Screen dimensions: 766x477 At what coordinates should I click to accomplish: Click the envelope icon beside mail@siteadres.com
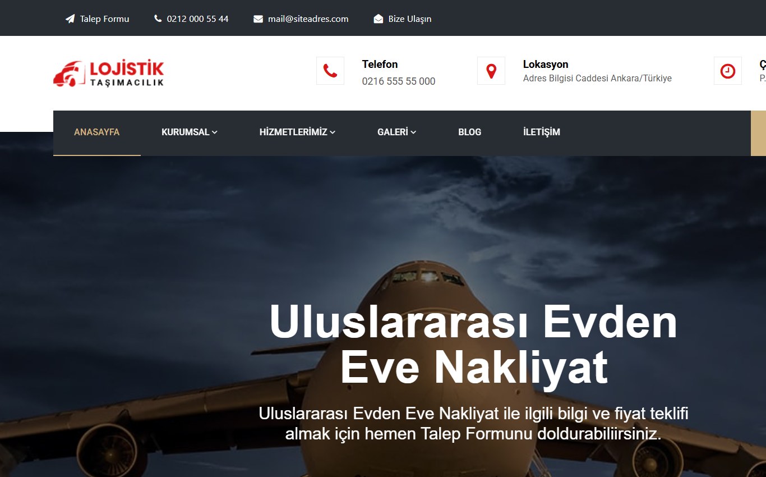point(258,19)
